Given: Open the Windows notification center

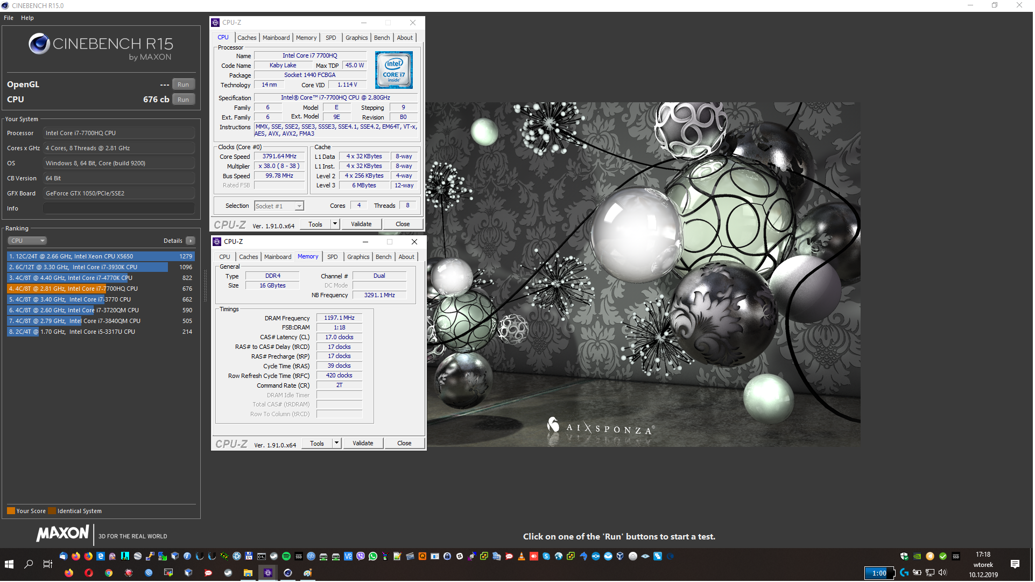Looking at the screenshot, I should click(1016, 565).
